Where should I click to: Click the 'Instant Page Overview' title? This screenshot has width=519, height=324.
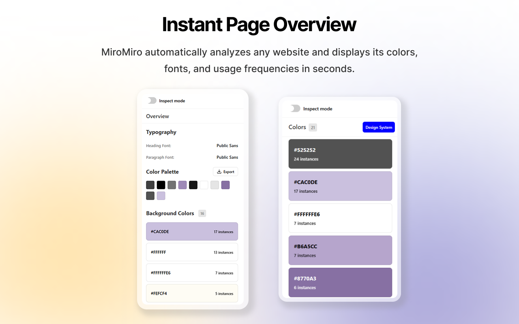[x=259, y=24]
